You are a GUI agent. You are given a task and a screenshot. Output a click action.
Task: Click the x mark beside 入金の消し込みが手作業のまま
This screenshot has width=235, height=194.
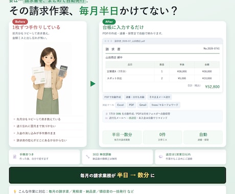point(14,133)
